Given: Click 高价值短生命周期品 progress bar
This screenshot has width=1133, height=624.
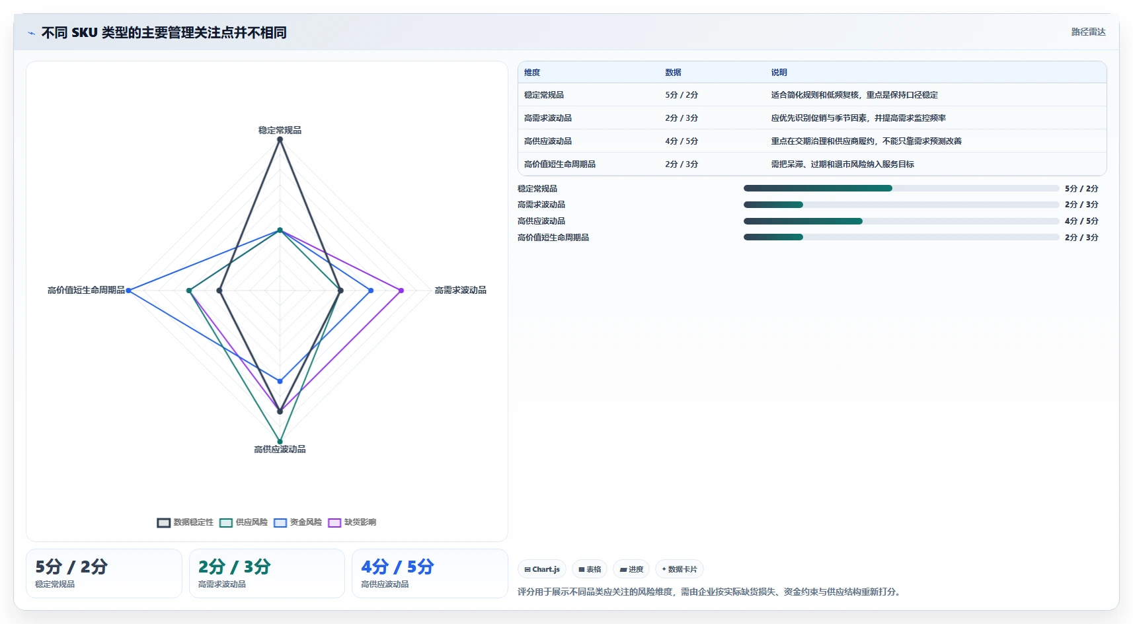Looking at the screenshot, I should point(901,237).
